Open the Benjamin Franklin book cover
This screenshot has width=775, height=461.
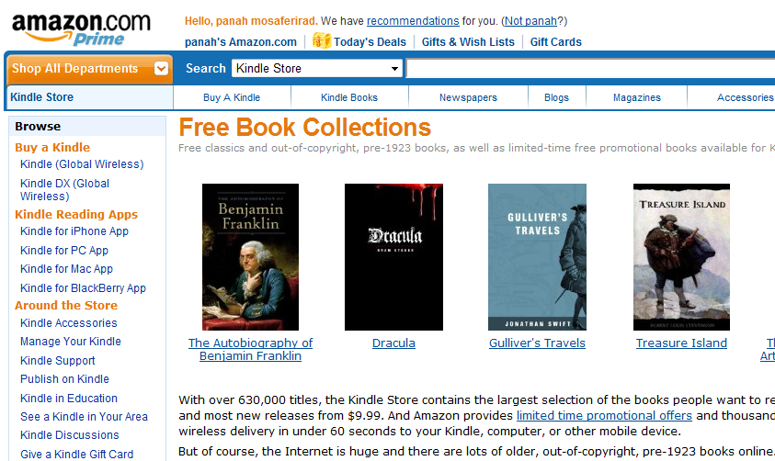[251, 256]
